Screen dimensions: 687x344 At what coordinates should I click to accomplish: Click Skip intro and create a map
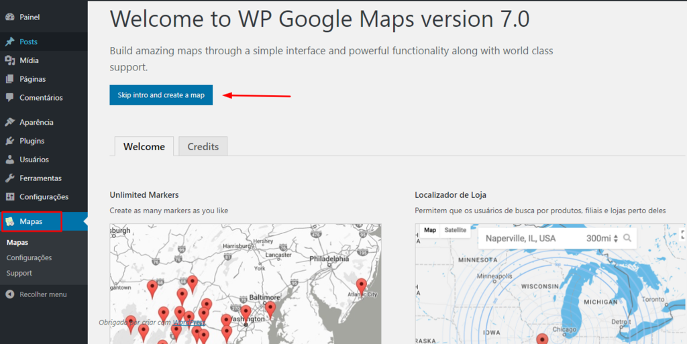[161, 95]
